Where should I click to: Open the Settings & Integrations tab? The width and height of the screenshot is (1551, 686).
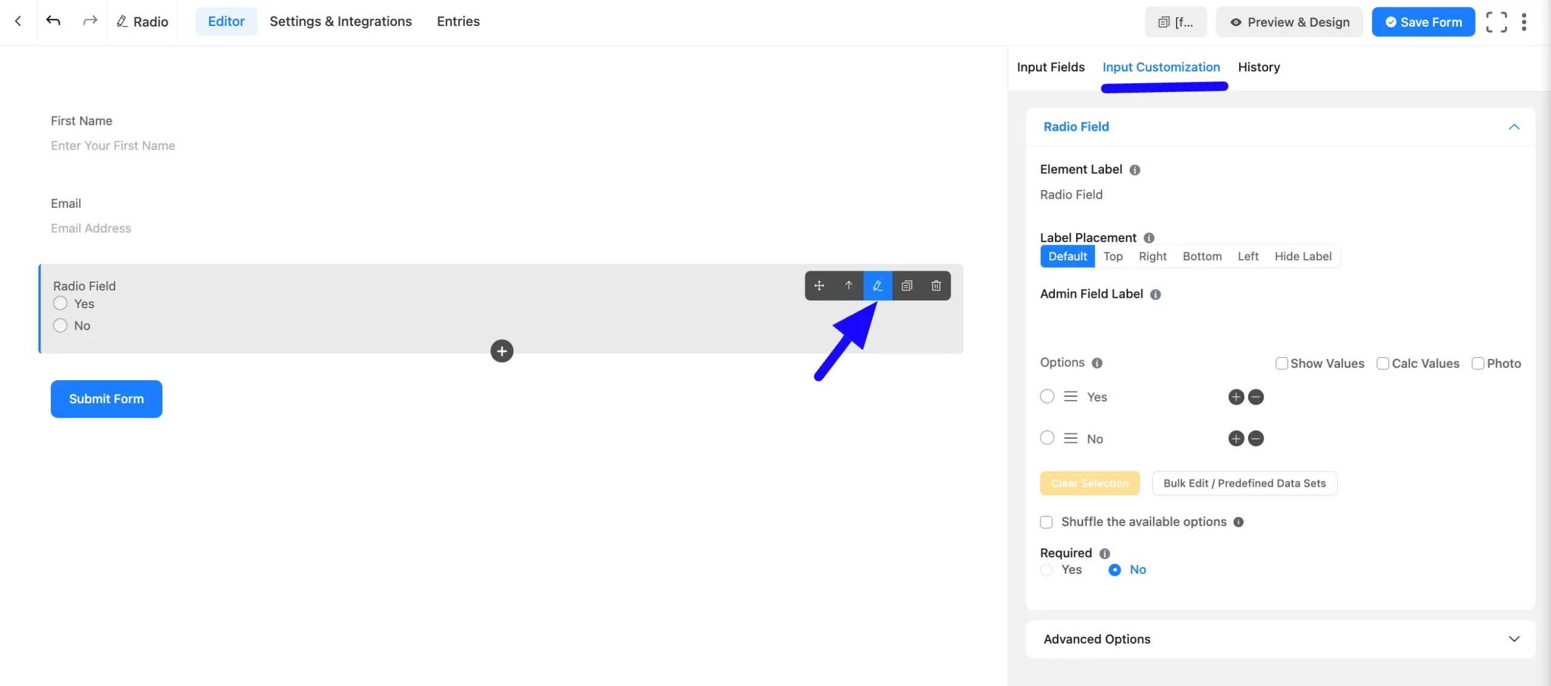[x=340, y=21]
